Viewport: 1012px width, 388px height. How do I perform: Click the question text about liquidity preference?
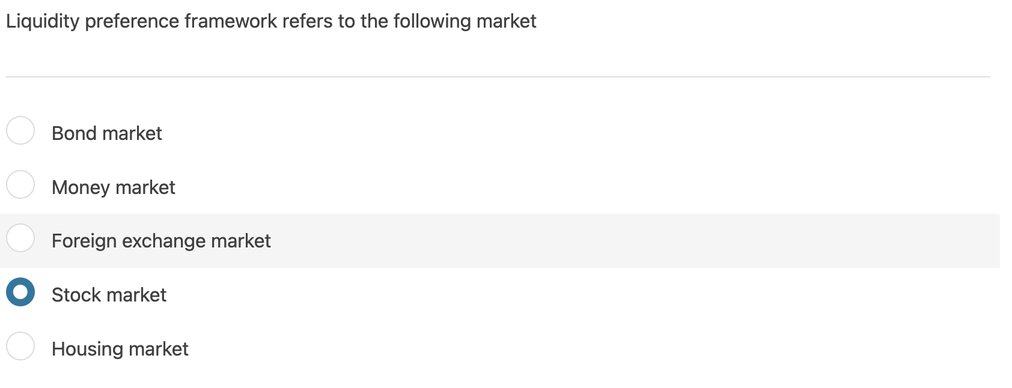coord(270,20)
